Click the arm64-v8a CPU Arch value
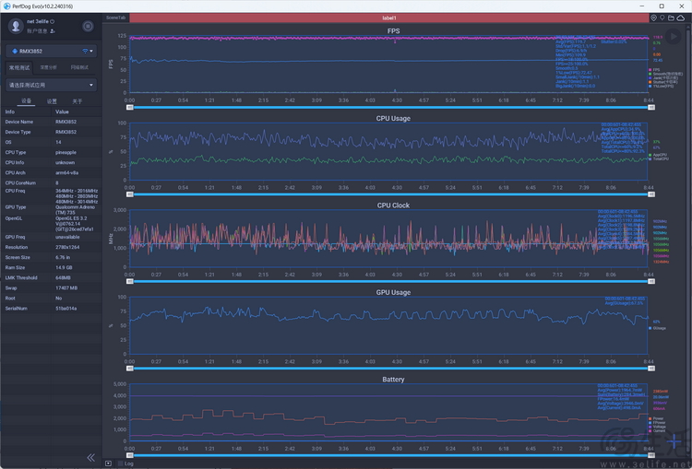 (67, 173)
